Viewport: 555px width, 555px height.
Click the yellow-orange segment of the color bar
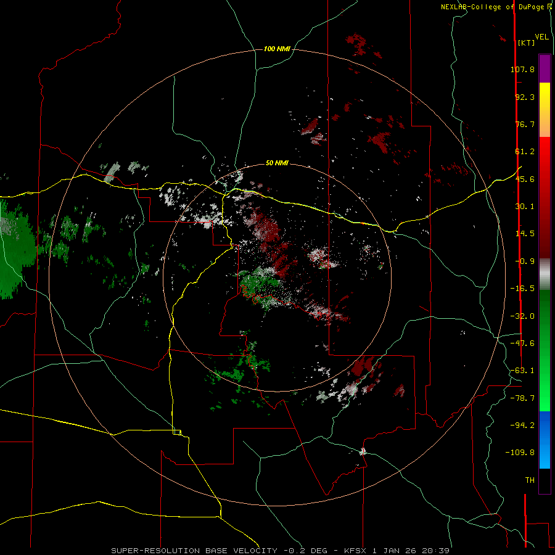(x=545, y=110)
